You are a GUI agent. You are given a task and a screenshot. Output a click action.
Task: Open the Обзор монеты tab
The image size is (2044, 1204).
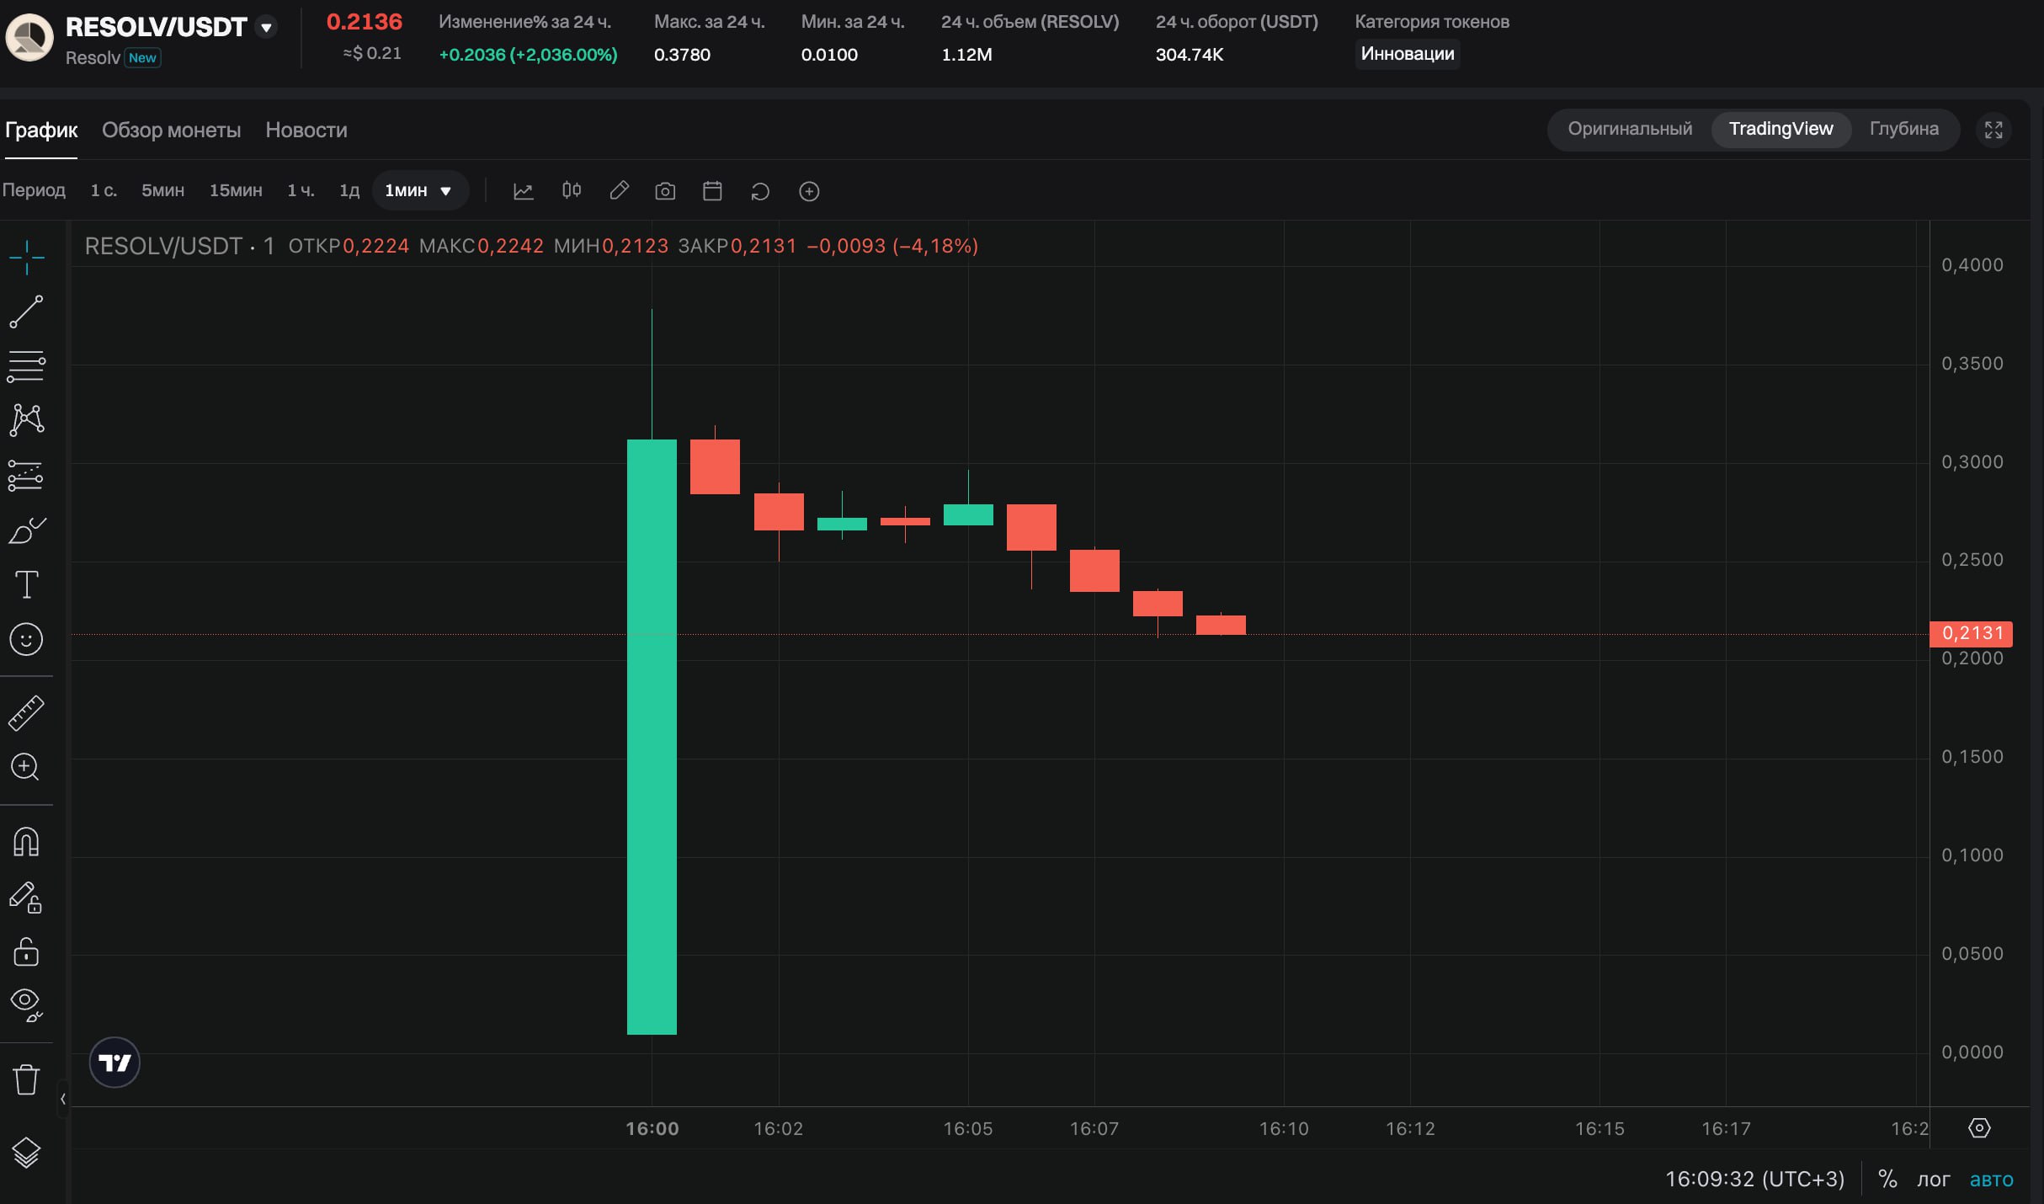[x=171, y=131]
